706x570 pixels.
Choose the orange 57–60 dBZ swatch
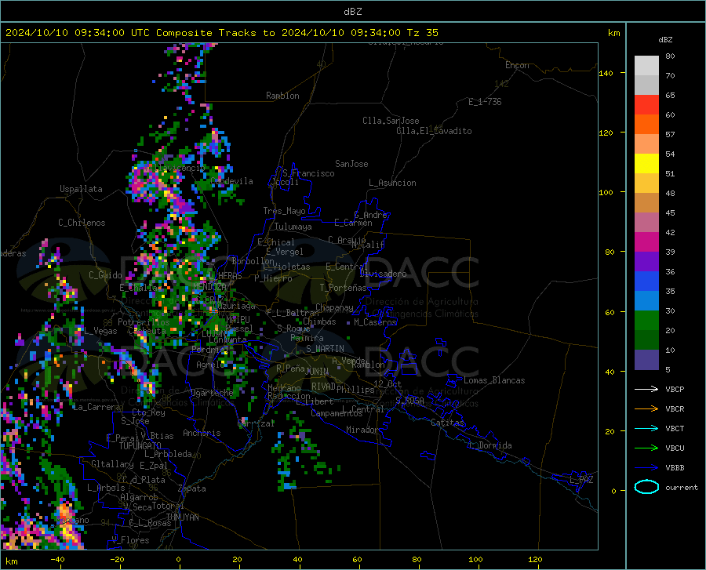tap(646, 124)
